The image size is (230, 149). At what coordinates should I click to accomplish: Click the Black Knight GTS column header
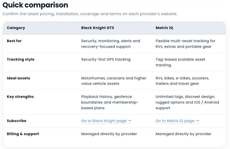click(98, 28)
